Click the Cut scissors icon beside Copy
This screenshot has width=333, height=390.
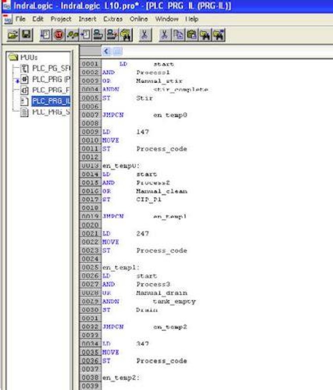point(164,35)
